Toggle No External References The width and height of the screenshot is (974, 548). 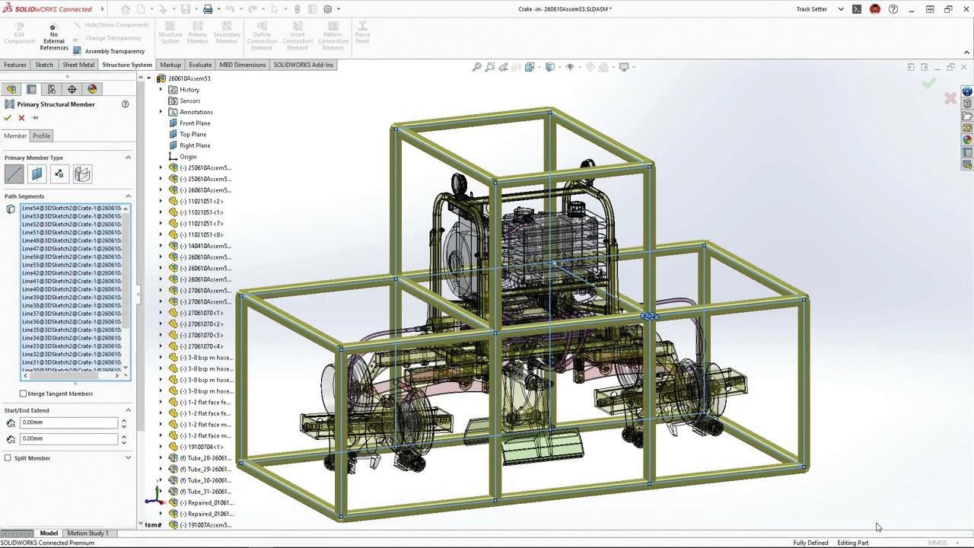coord(53,37)
